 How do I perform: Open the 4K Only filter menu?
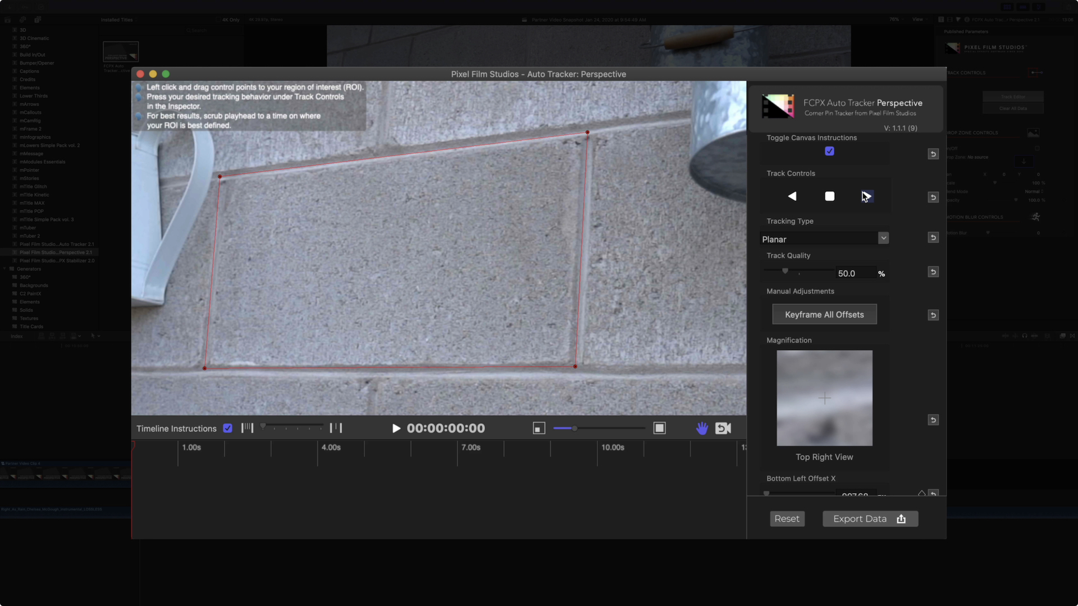click(x=230, y=19)
